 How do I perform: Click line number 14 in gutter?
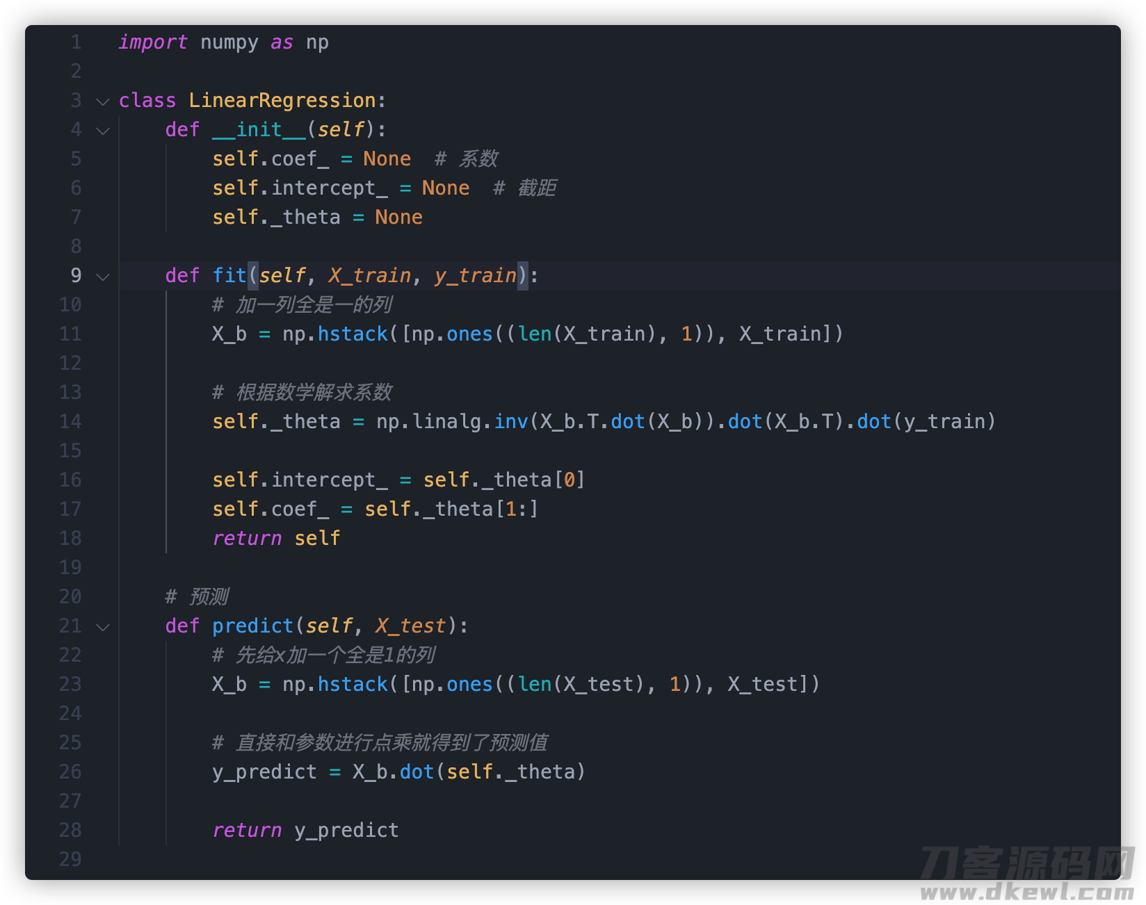(x=70, y=422)
